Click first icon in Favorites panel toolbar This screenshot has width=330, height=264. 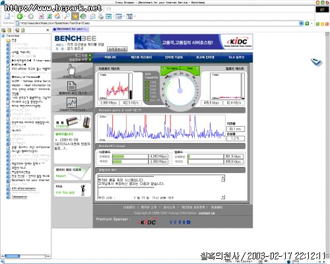pos(3,30)
